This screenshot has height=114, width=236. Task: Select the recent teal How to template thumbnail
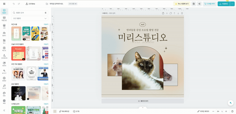[x=26, y=33]
